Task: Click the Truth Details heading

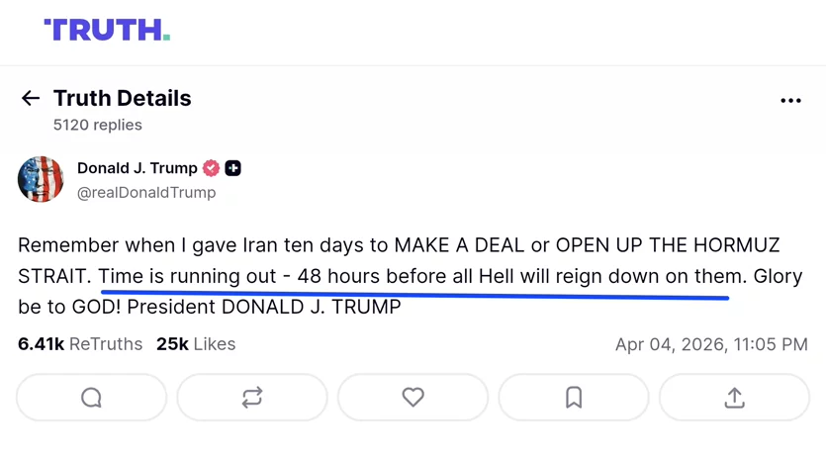Action: 123,98
